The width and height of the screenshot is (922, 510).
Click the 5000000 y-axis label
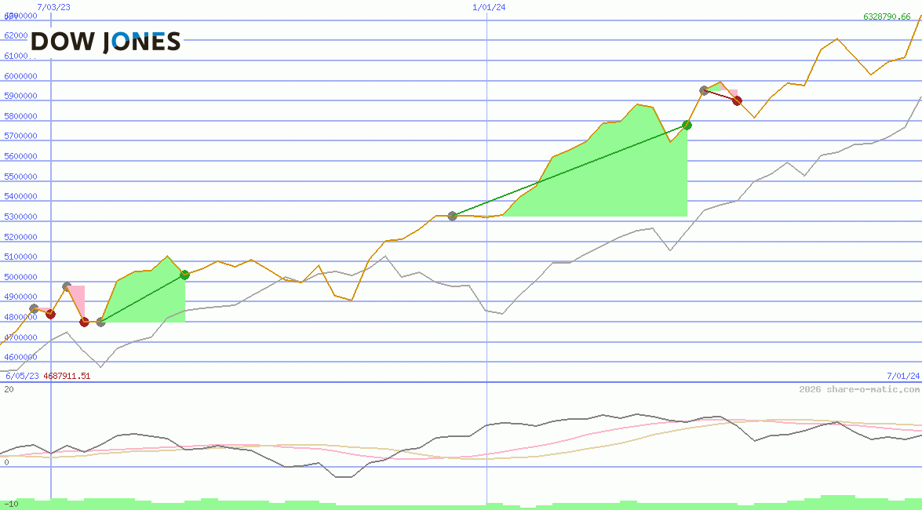click(20, 277)
